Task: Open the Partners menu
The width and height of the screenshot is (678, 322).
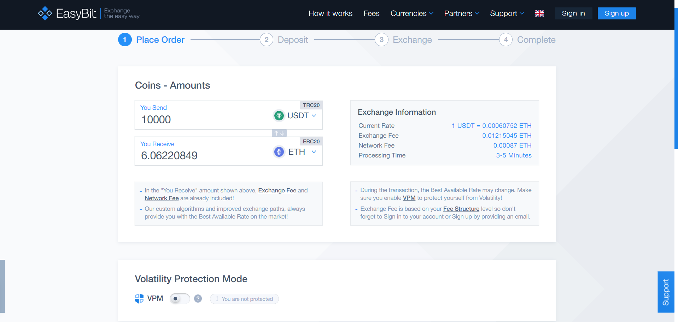Action: (x=462, y=13)
